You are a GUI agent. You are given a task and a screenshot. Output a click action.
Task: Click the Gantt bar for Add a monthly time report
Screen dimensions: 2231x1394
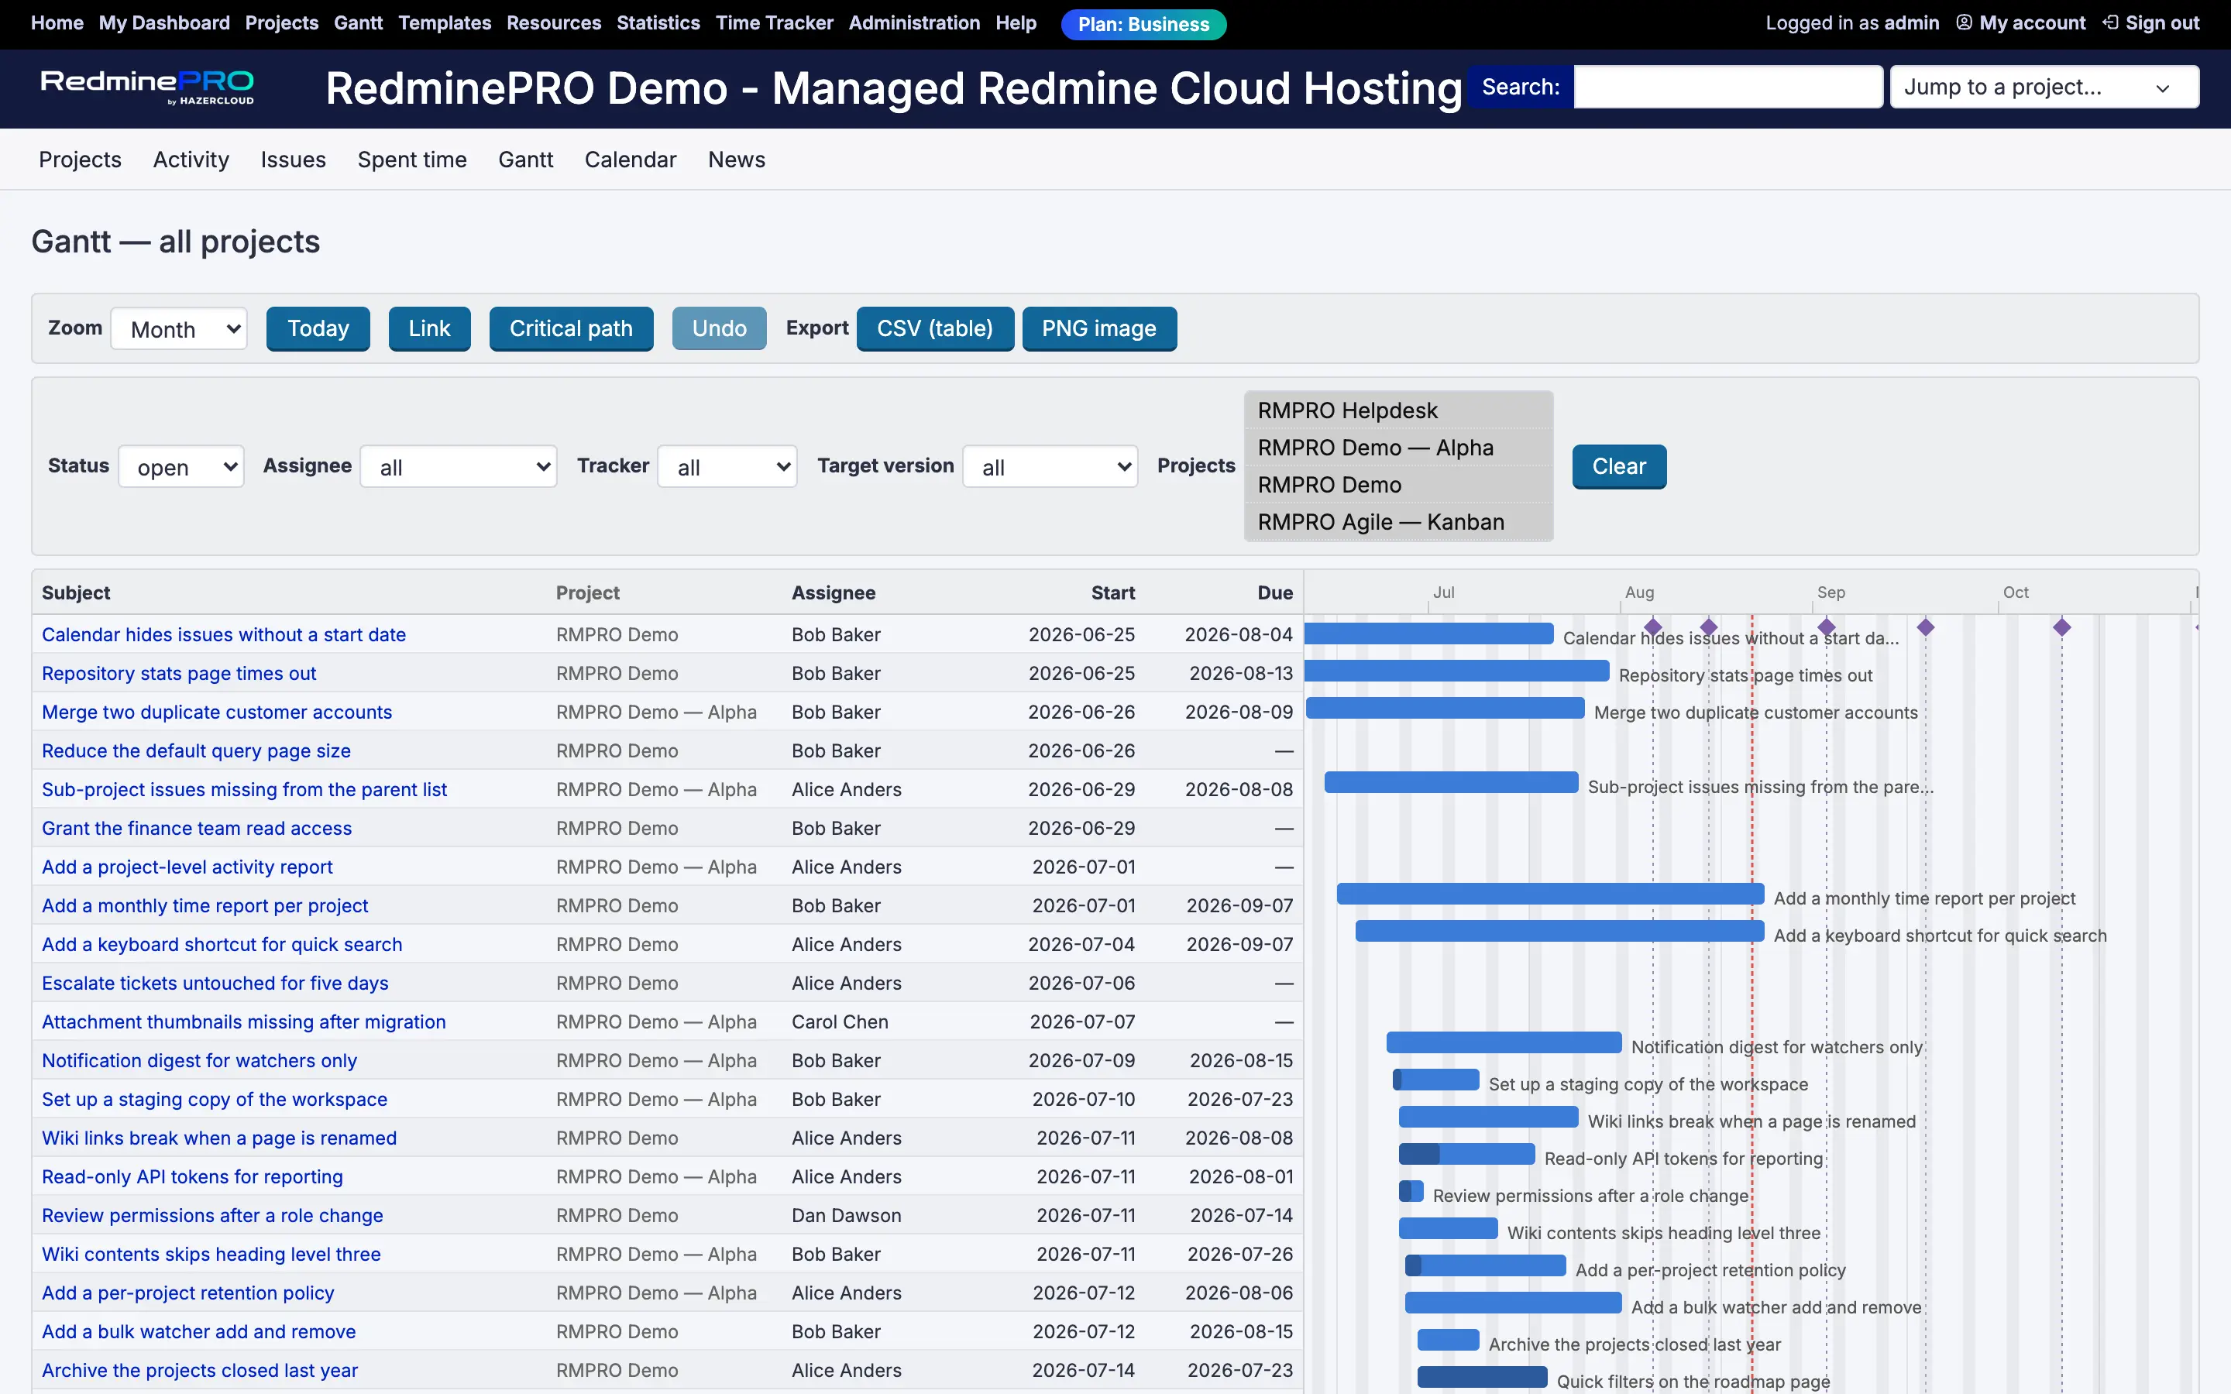tap(1551, 894)
